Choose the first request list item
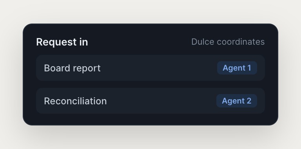The width and height of the screenshot is (301, 149). [150, 68]
